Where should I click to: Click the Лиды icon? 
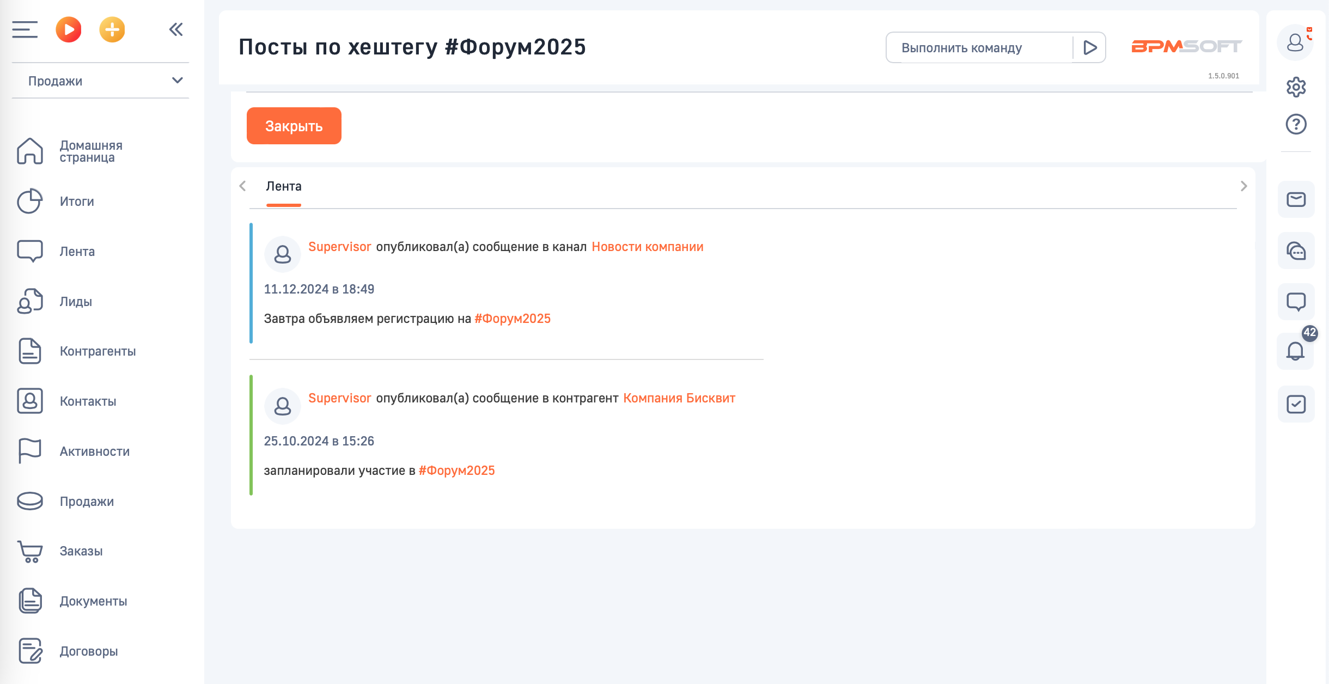tap(30, 301)
